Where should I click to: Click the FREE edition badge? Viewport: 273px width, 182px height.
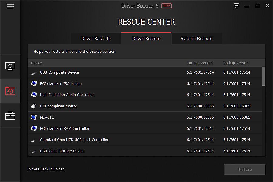click(x=167, y=6)
